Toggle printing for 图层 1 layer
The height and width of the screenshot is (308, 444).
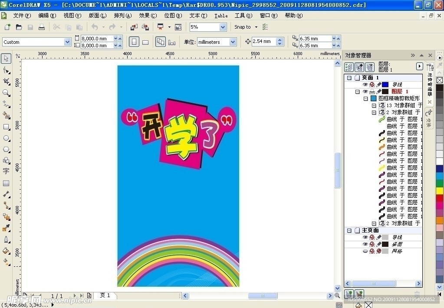(372, 92)
